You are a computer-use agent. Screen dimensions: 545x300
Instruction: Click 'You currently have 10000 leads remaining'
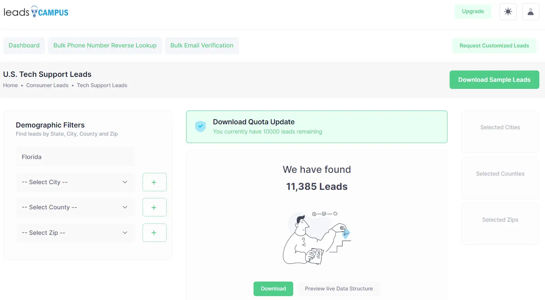(x=268, y=132)
